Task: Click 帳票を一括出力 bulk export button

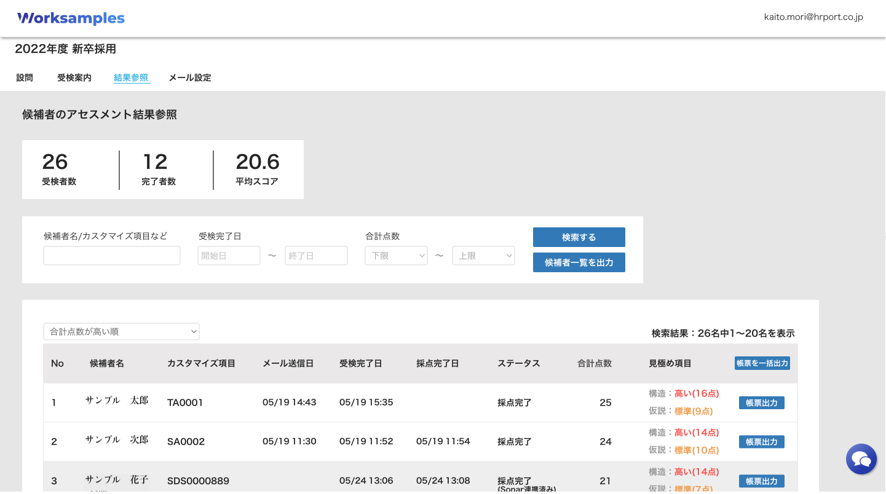Action: [x=762, y=363]
